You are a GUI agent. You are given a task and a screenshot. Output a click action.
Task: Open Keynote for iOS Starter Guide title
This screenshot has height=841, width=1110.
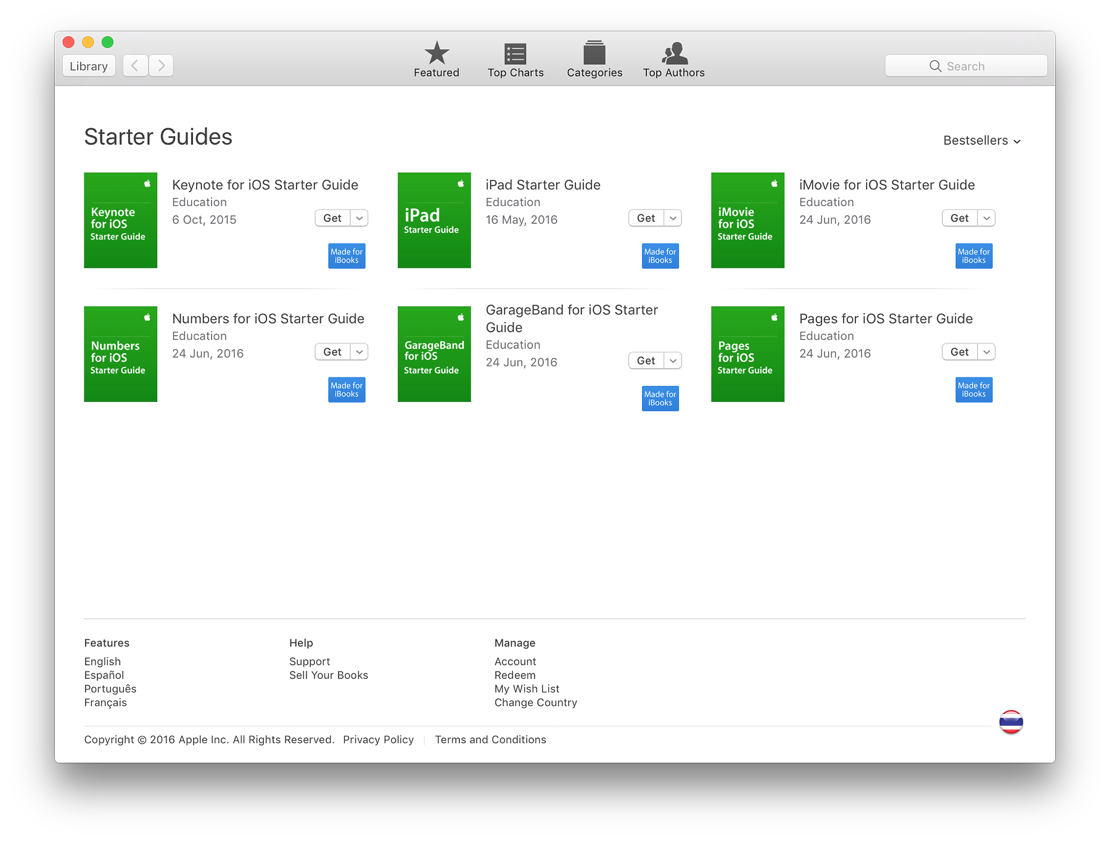pos(265,185)
